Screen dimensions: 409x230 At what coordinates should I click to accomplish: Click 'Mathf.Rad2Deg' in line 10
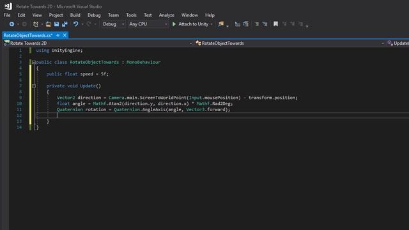click(x=213, y=103)
